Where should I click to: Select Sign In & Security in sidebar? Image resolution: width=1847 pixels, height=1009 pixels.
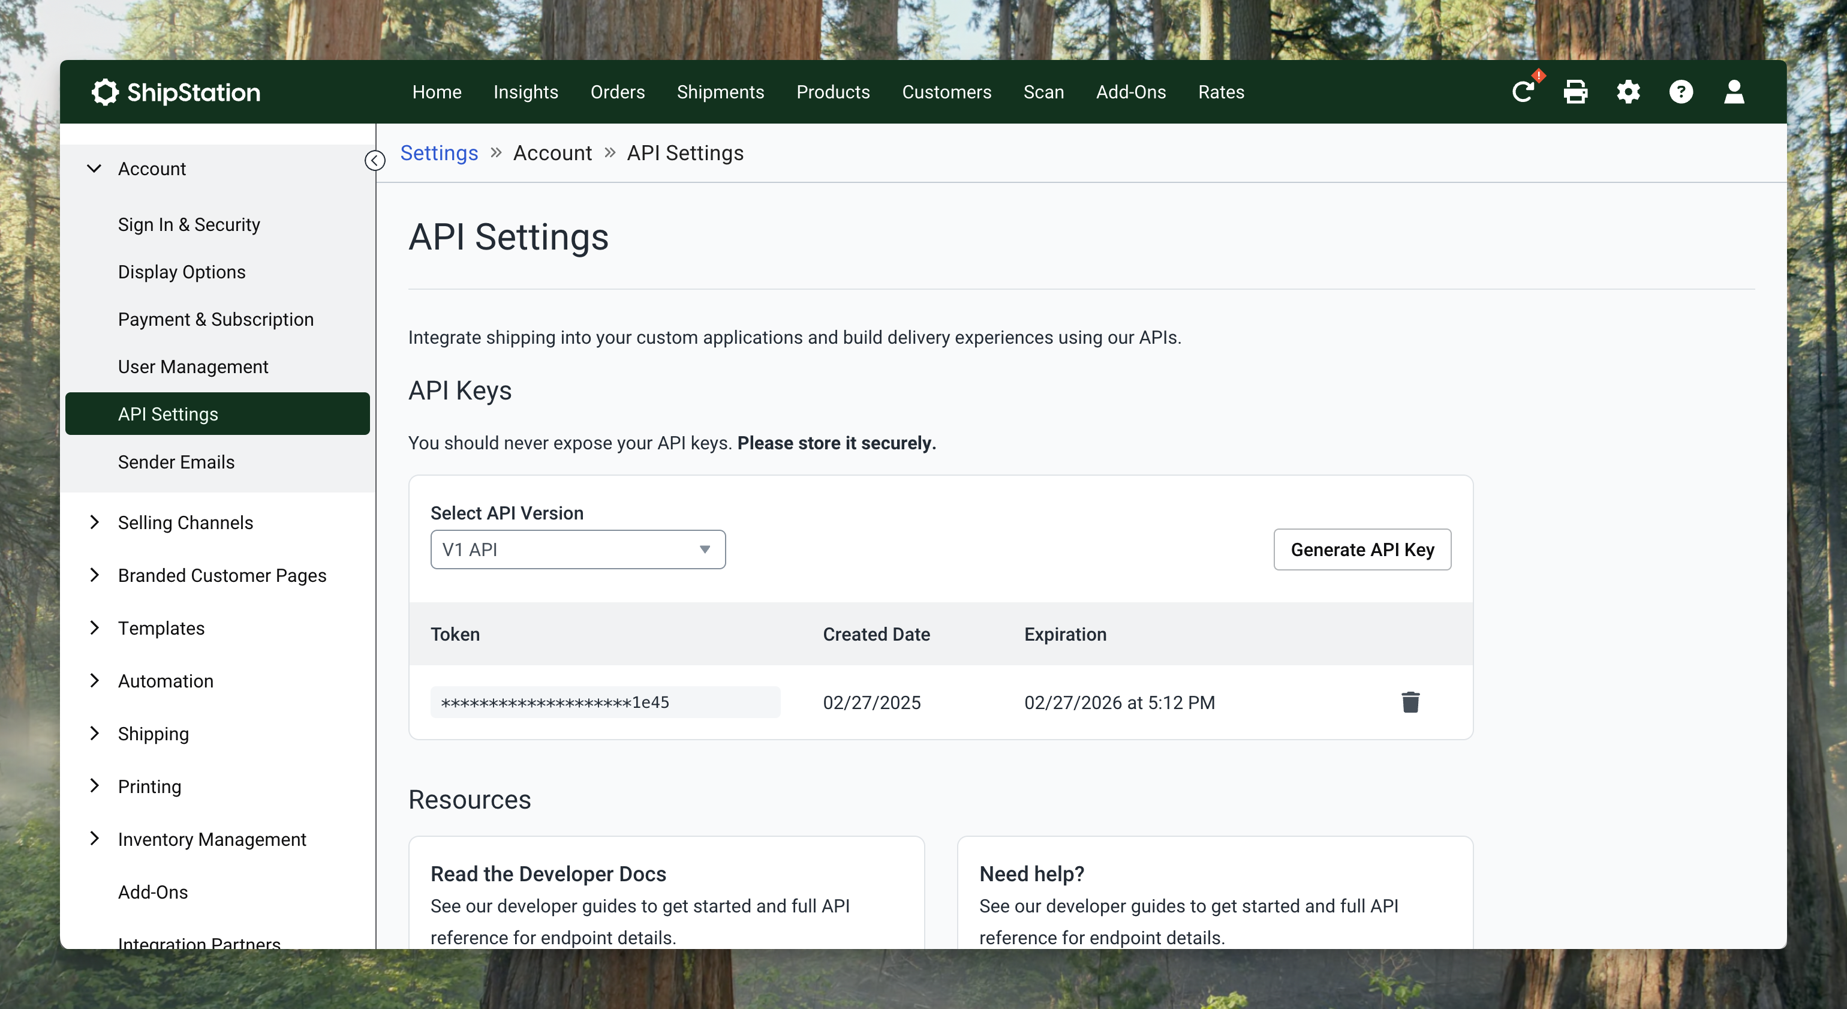pos(189,224)
